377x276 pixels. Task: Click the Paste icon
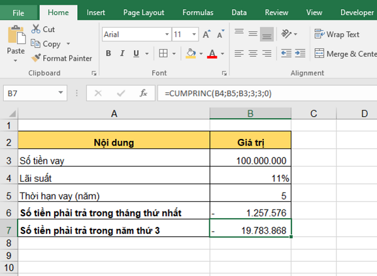pos(16,34)
